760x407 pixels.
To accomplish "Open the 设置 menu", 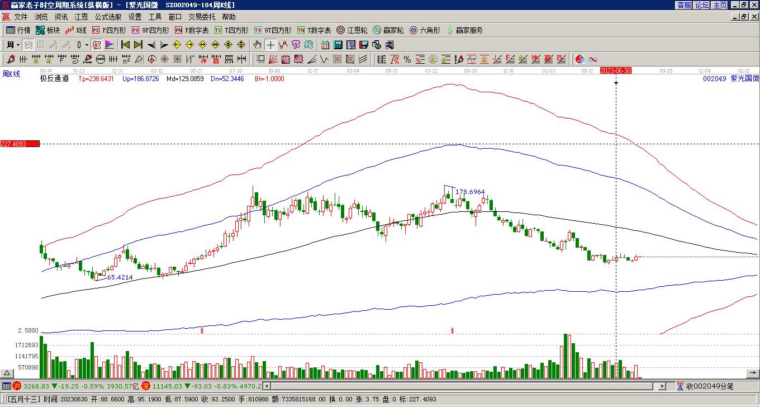I will (135, 17).
